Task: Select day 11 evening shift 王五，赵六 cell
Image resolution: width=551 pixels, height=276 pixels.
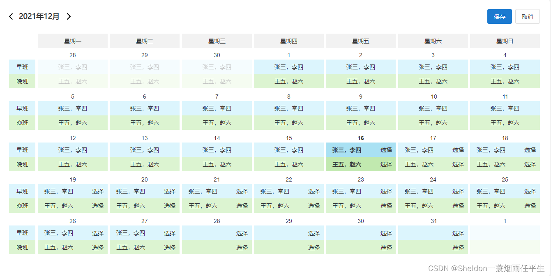Action: point(505,123)
